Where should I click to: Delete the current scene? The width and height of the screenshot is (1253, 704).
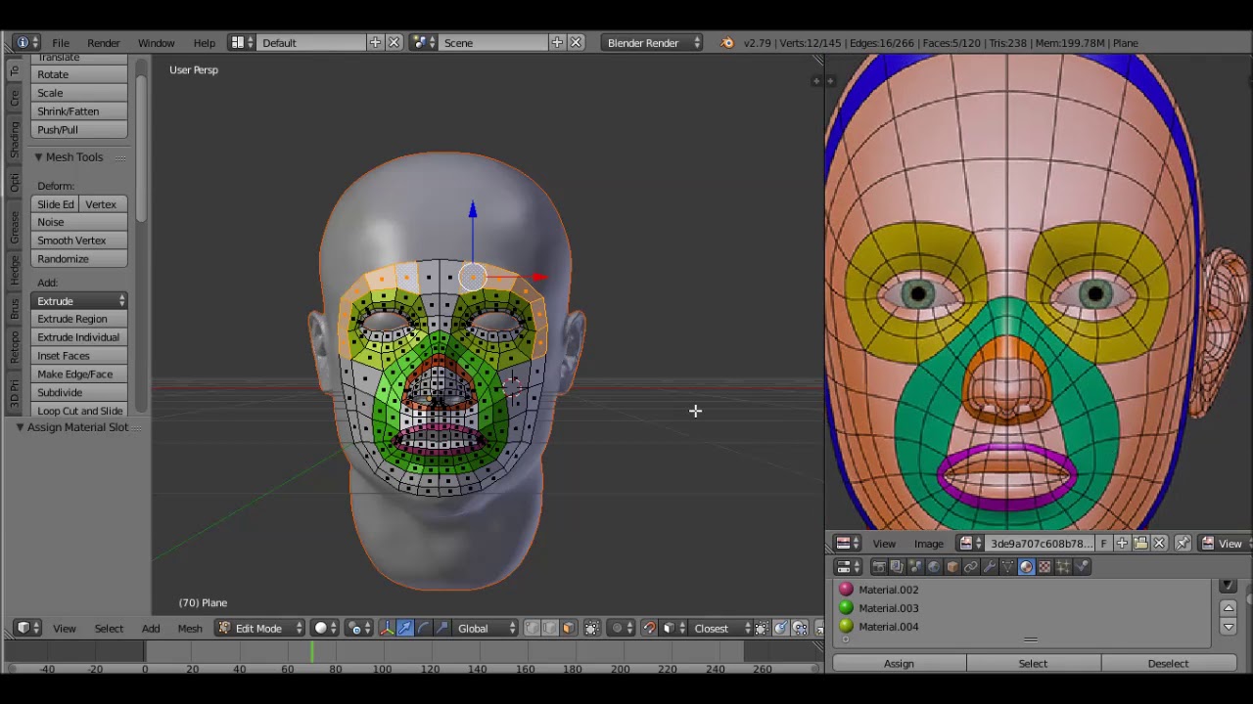tap(576, 43)
